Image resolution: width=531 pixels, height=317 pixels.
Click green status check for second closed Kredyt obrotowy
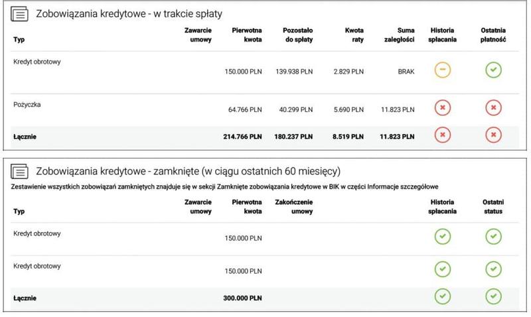point(492,269)
